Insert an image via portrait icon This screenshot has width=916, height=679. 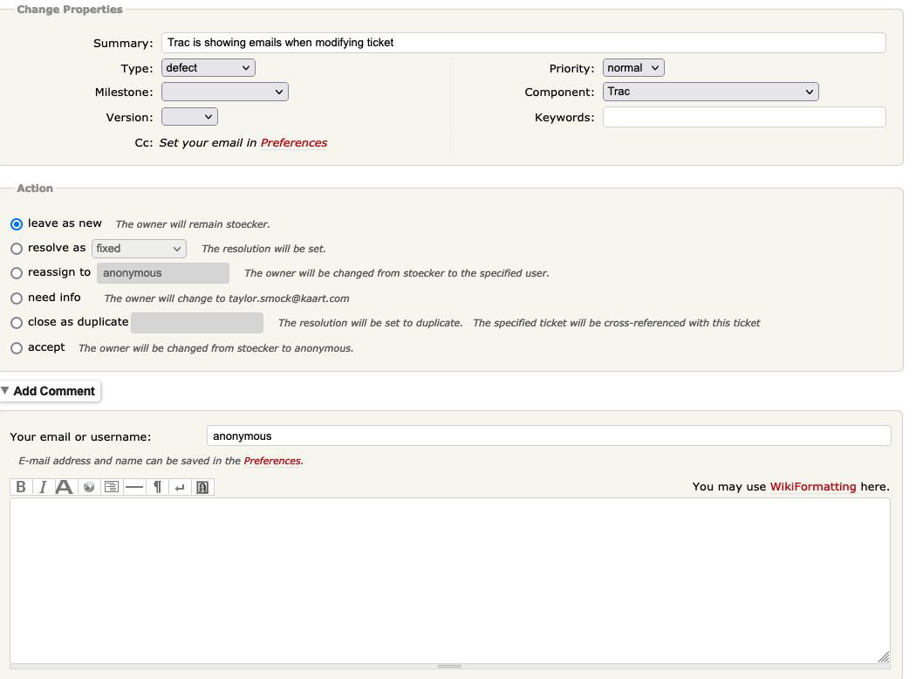pos(202,487)
